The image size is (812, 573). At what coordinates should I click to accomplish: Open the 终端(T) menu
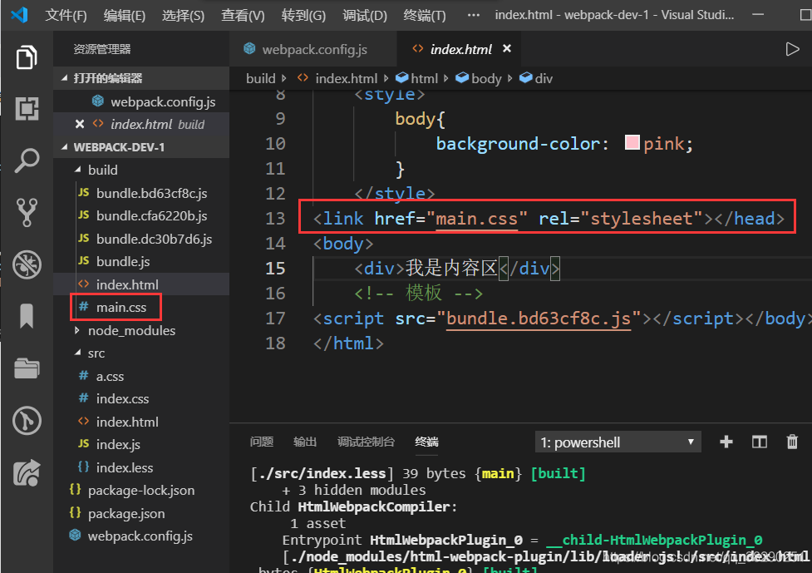(x=425, y=15)
